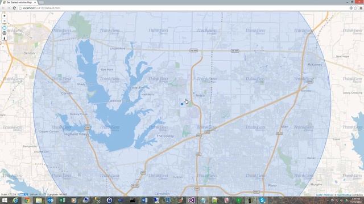Open Outlook from the taskbar
The image size is (364, 204).
click(x=51, y=200)
